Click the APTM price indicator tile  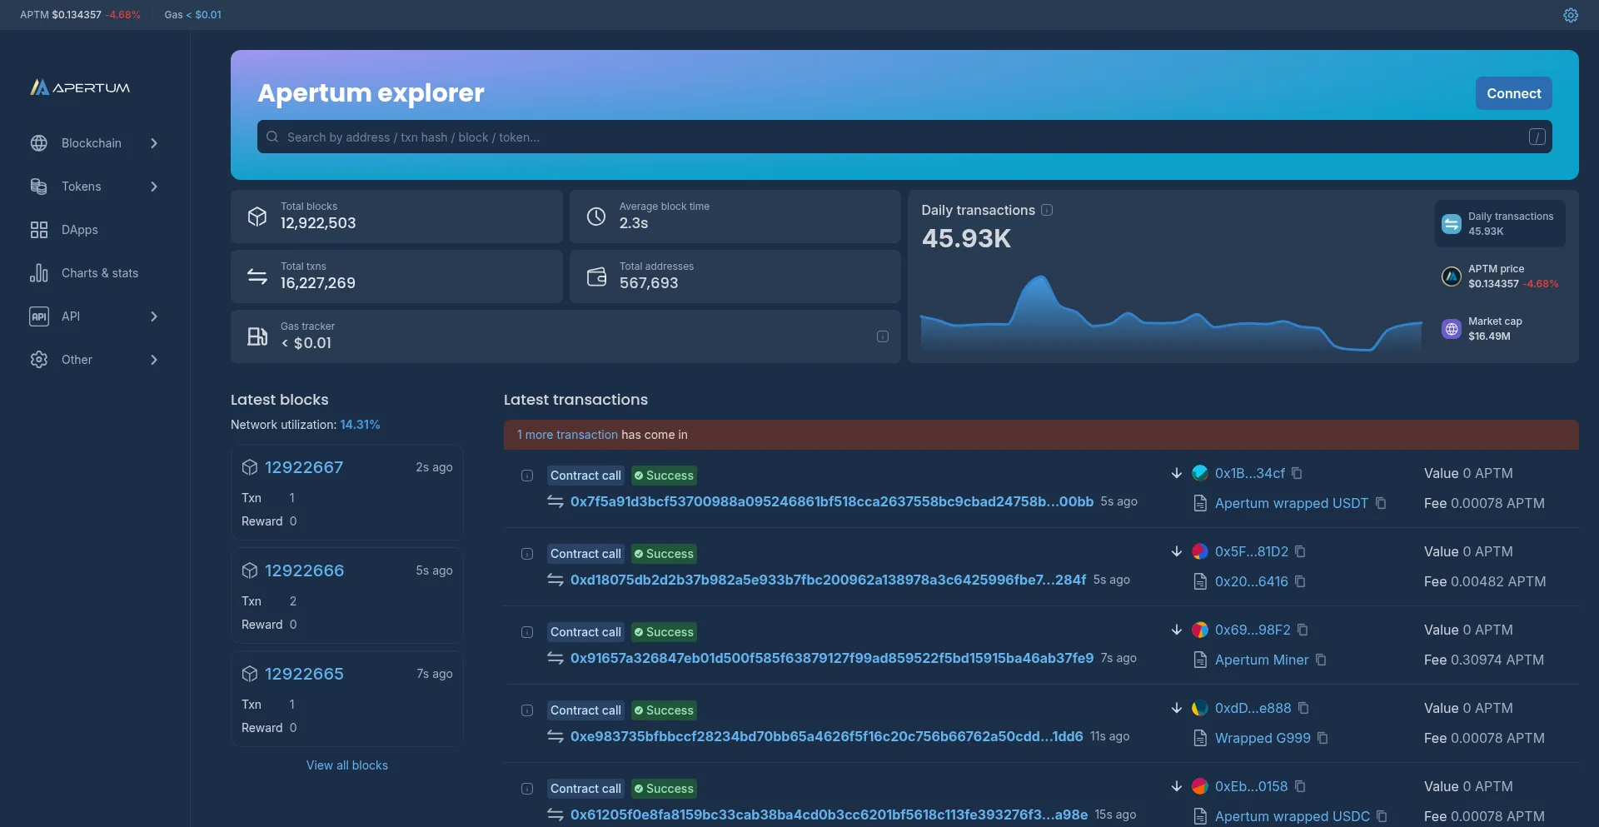[1500, 276]
